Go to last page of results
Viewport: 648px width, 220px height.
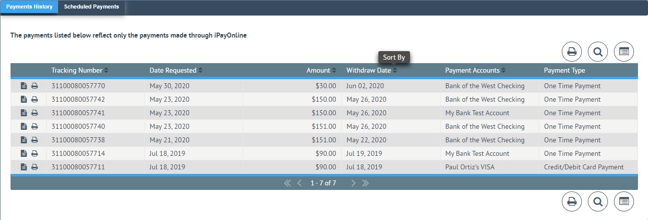pyautogui.click(x=365, y=183)
